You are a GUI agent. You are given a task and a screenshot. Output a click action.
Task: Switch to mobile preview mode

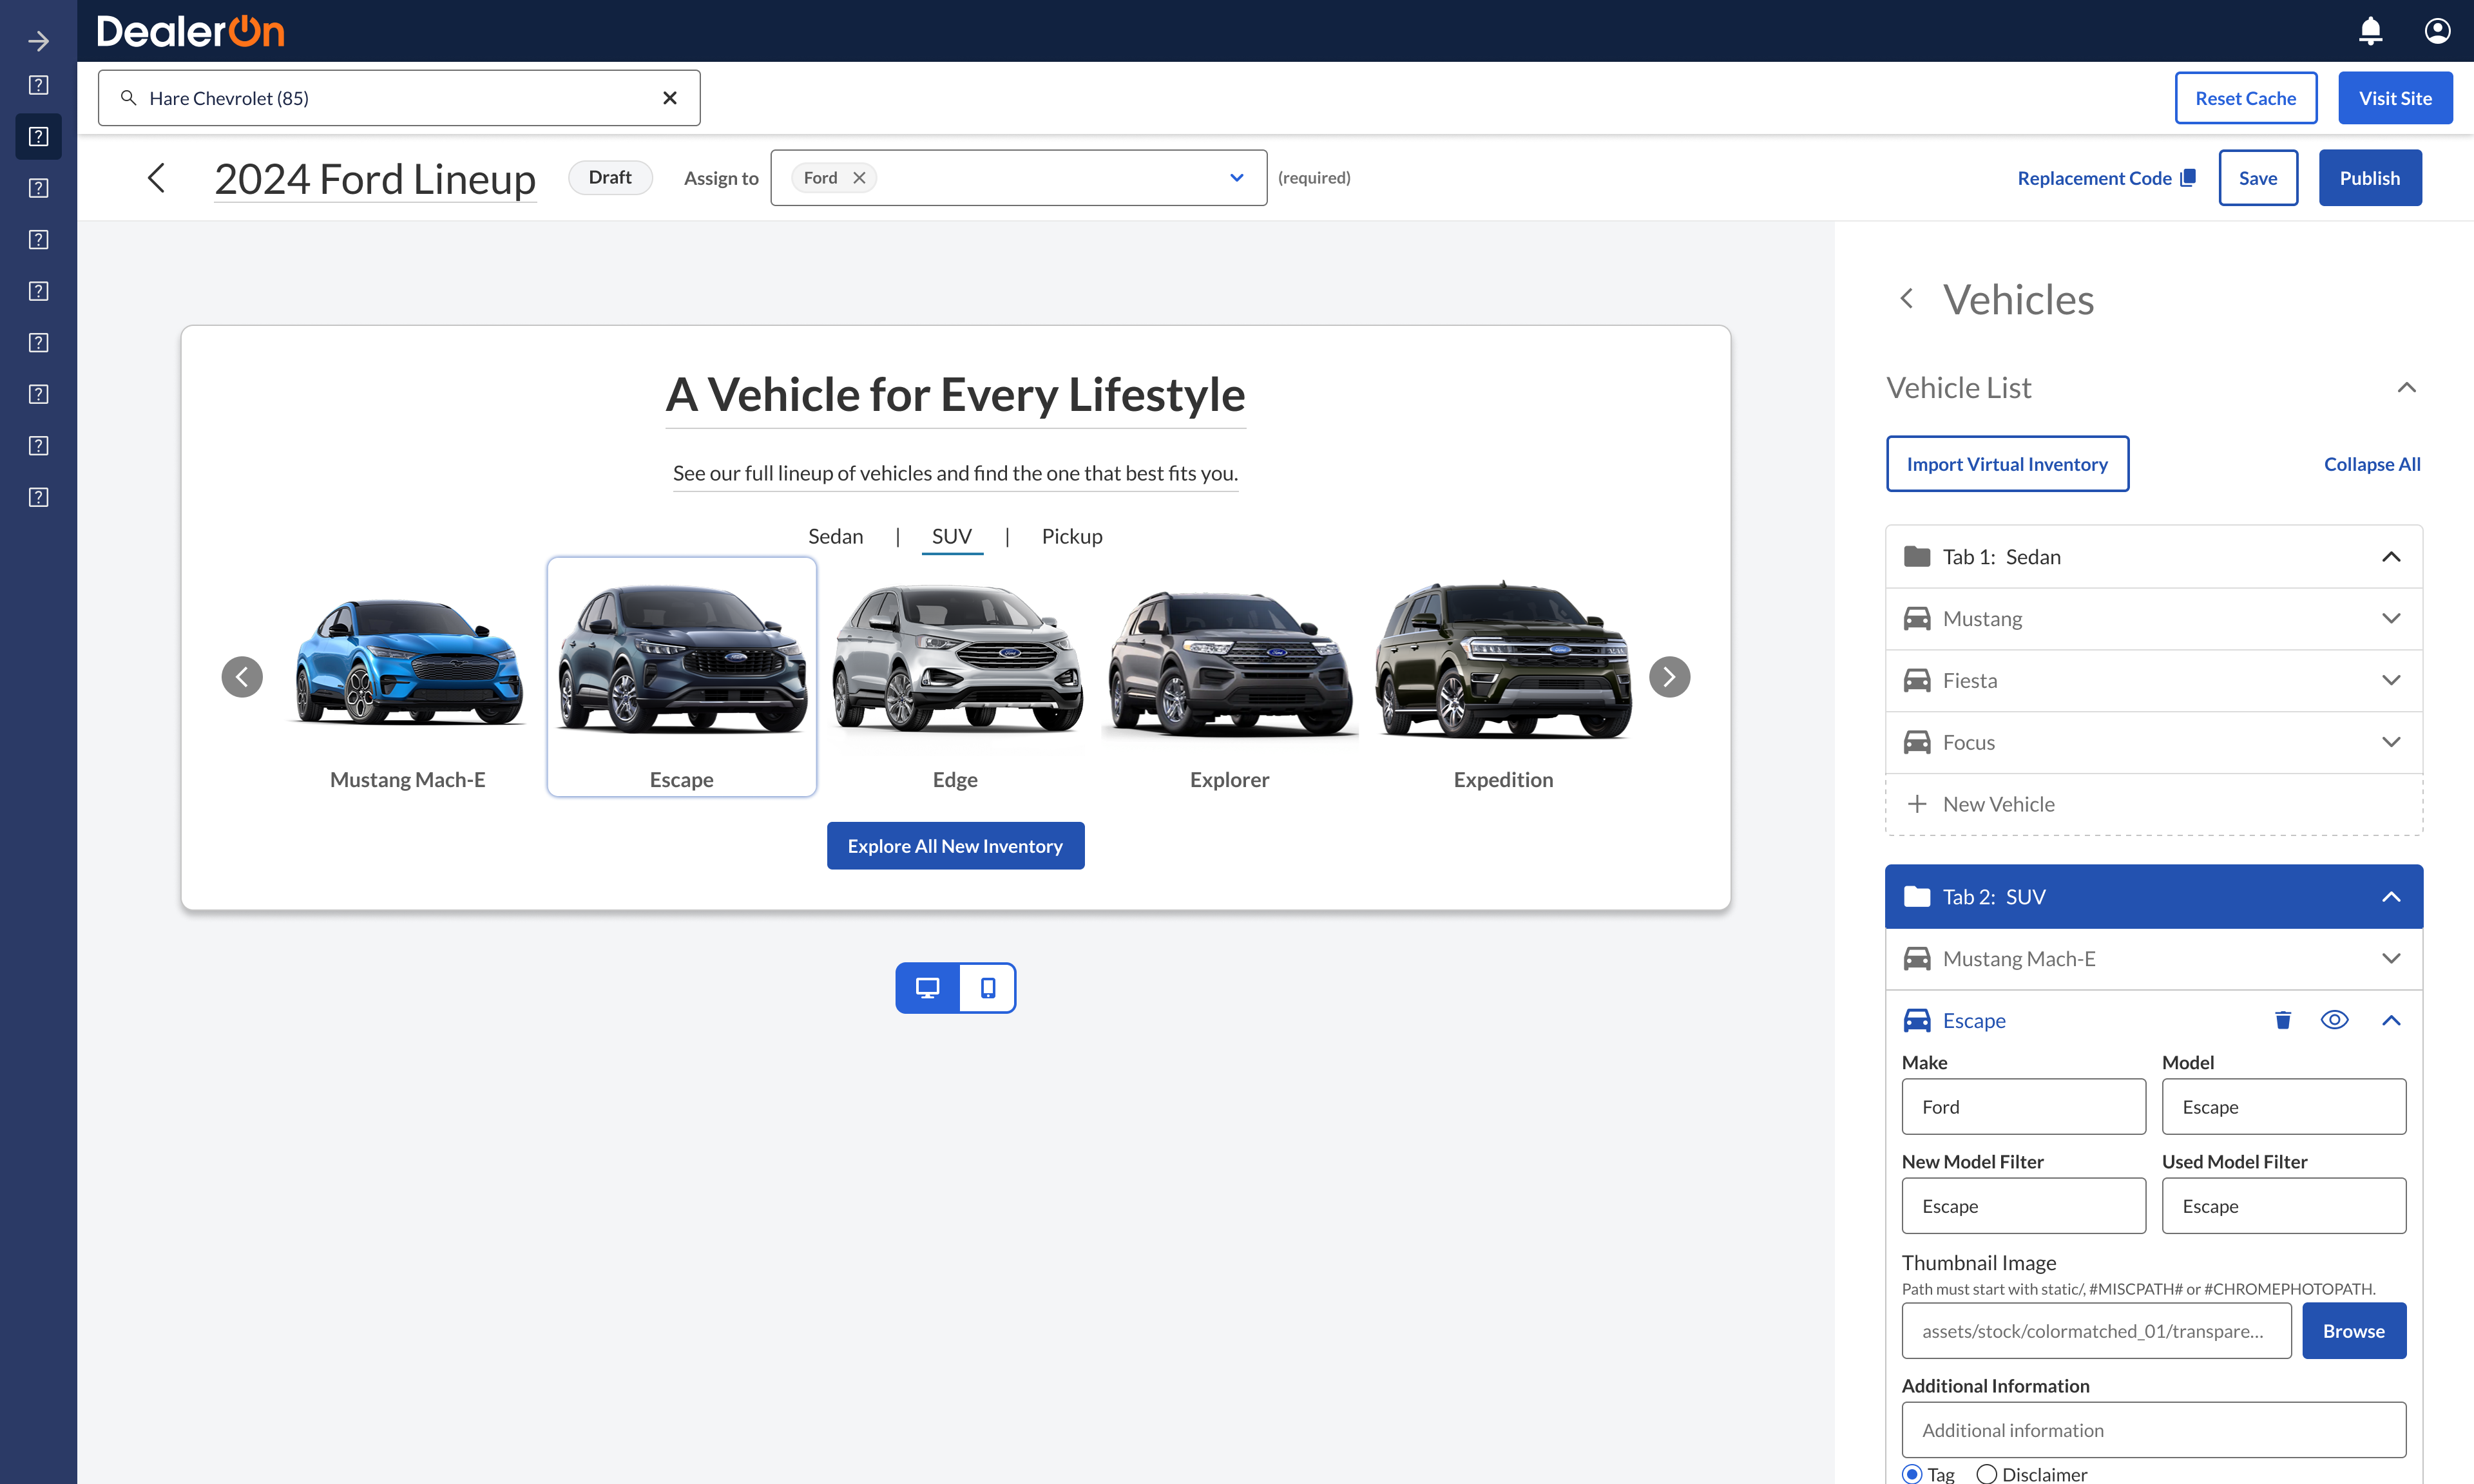coord(987,988)
